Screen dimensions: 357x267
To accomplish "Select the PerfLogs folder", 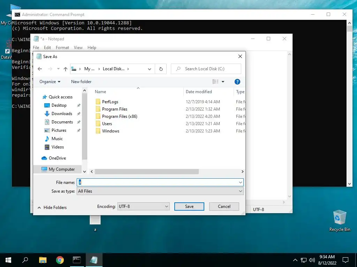I will click(110, 102).
